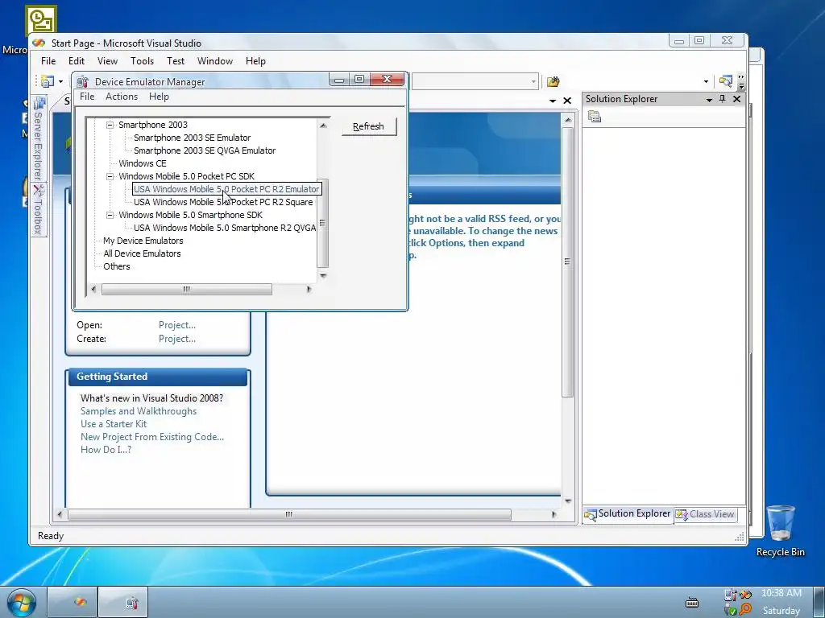Screen dimensions: 825x618
Task: Open the Solution Explorer window position dropdown
Action: coord(709,99)
